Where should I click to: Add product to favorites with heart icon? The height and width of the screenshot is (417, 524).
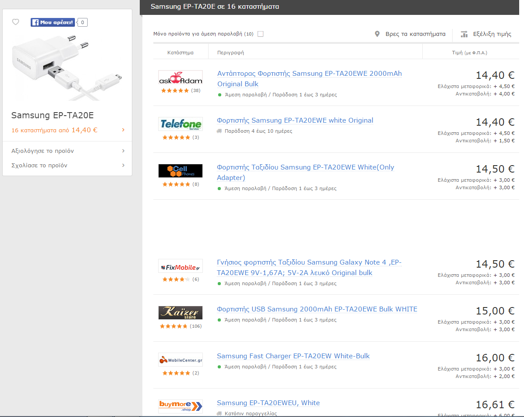[15, 22]
